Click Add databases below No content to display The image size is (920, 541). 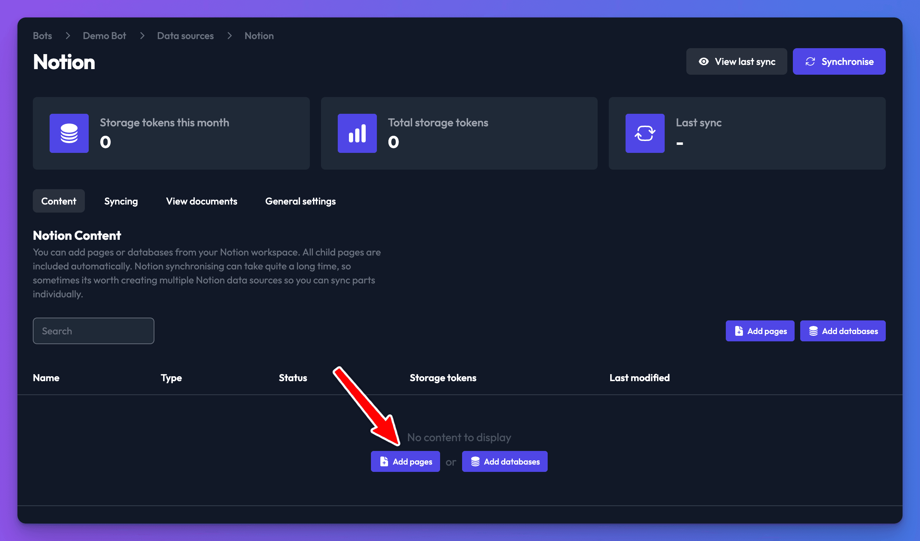(x=505, y=461)
